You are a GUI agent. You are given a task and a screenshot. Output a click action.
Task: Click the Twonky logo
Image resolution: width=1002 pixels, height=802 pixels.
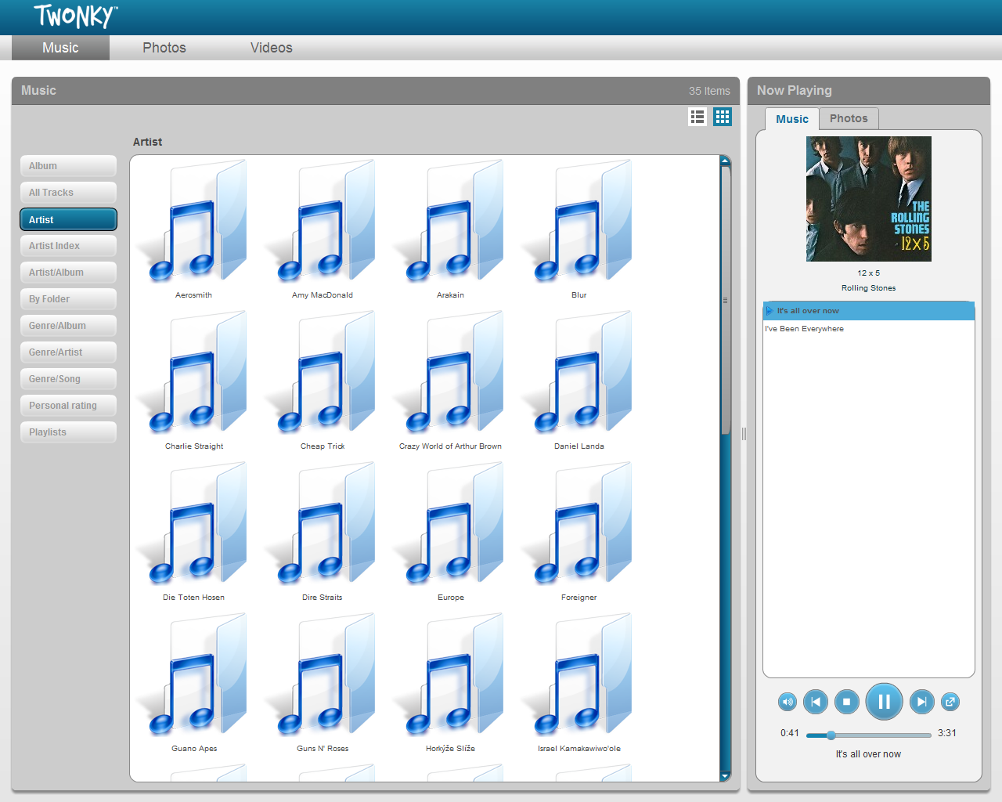76,16
